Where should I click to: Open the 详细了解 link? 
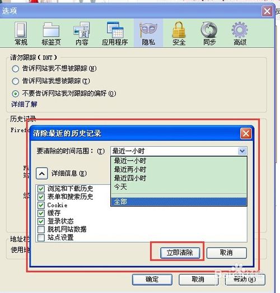(x=24, y=104)
